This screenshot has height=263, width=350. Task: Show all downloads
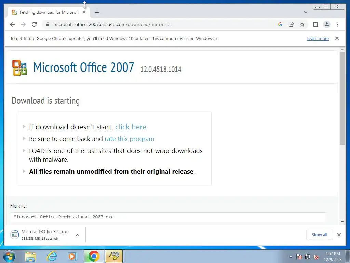coord(320,234)
